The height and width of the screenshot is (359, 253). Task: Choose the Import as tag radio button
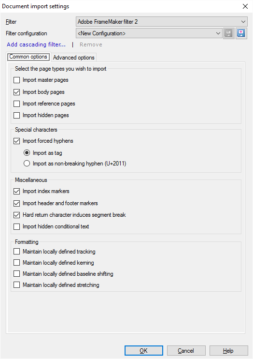coord(27,153)
